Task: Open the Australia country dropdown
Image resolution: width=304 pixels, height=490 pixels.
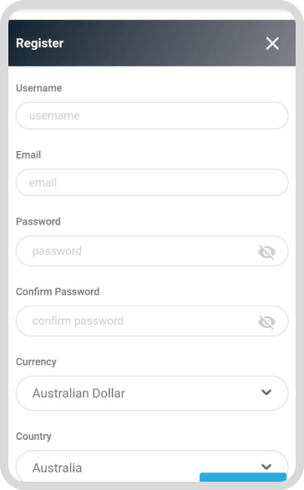Action: [152, 466]
